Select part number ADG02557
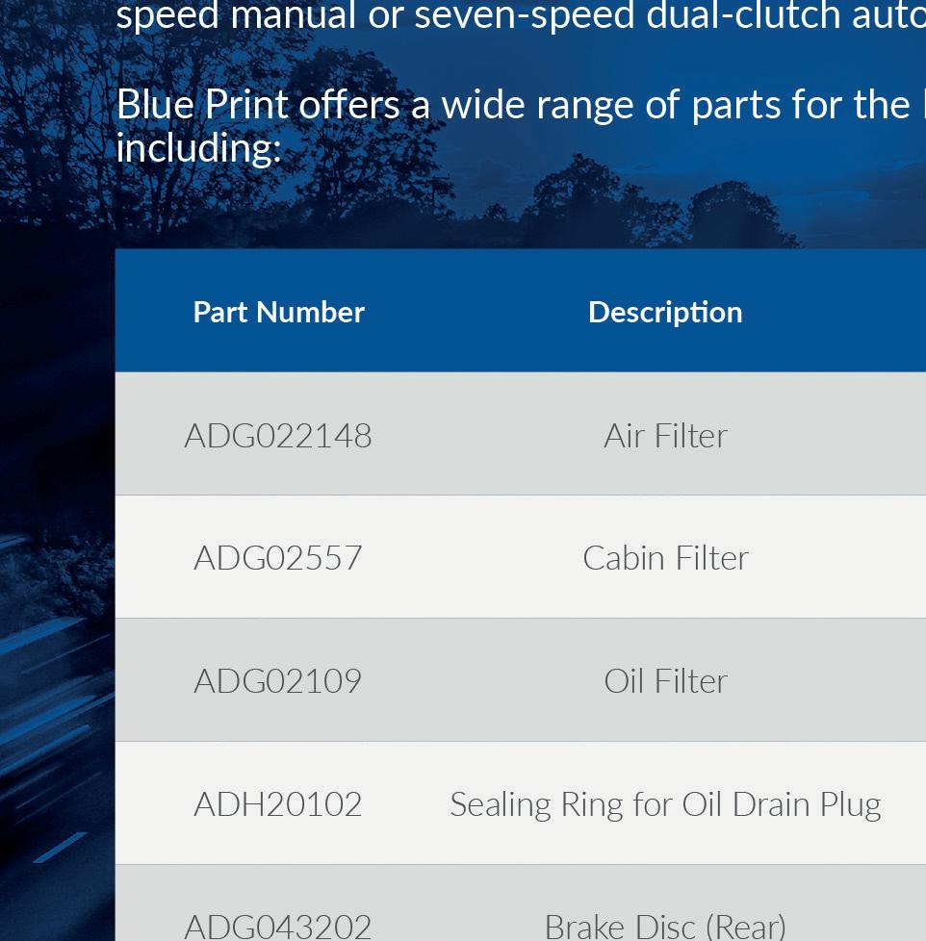Image resolution: width=926 pixels, height=941 pixels. (x=278, y=558)
